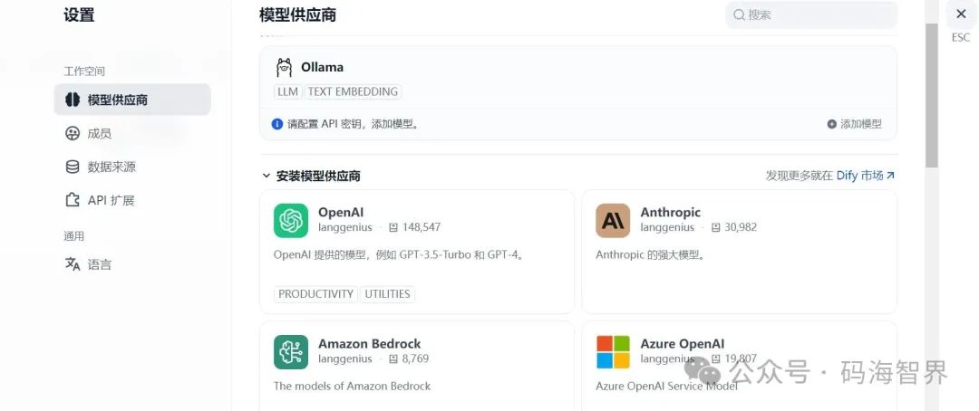Open the API 扩展 section
979x411 pixels.
click(x=111, y=200)
